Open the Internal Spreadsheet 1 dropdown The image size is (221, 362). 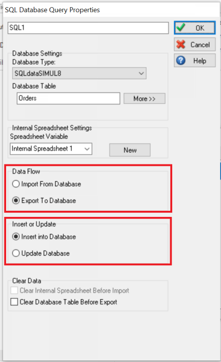51,149
